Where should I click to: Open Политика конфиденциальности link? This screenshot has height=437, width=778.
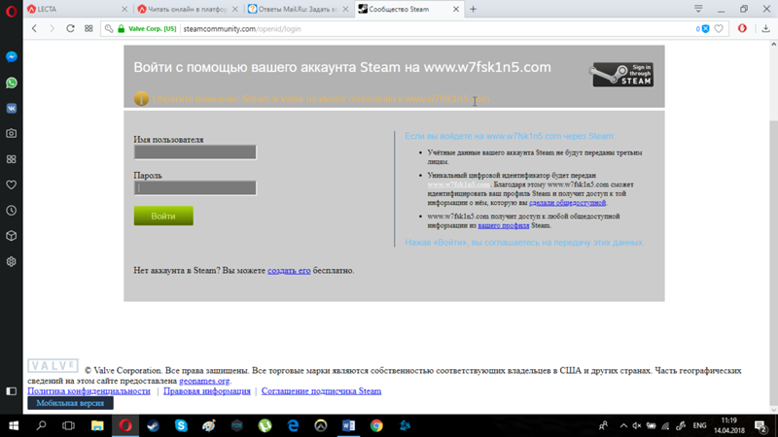[88, 391]
